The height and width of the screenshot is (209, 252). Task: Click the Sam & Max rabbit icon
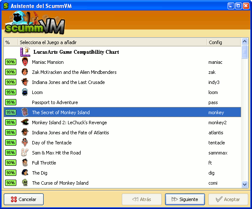pos(25,153)
